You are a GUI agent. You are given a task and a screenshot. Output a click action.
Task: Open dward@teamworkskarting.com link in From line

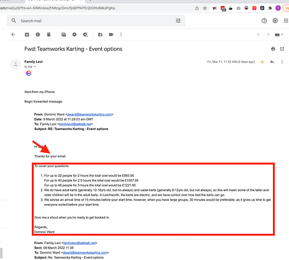coord(89,114)
